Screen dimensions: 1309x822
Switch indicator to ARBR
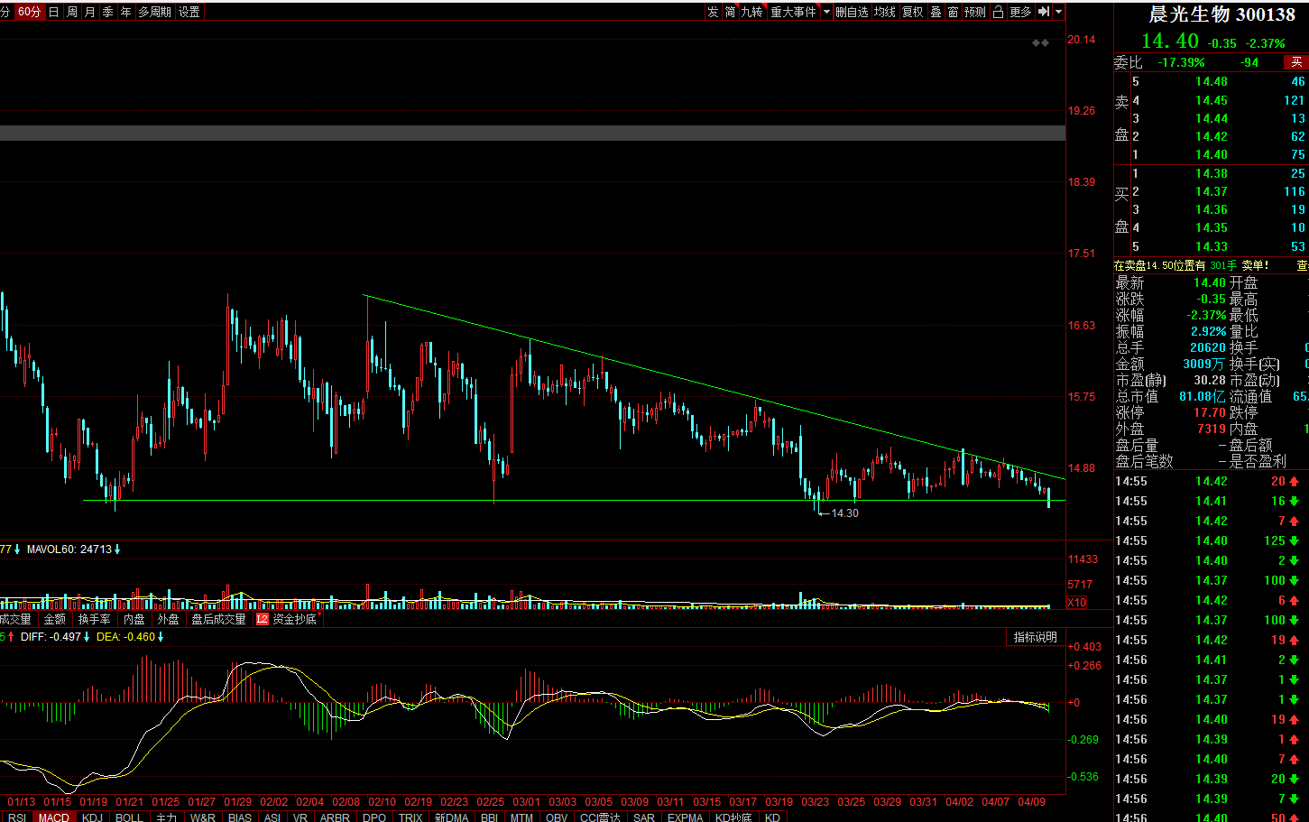pos(335,817)
